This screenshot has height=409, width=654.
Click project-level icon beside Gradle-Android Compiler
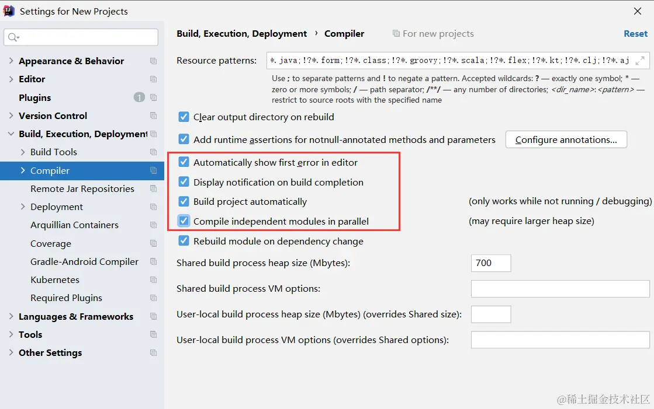[153, 261]
